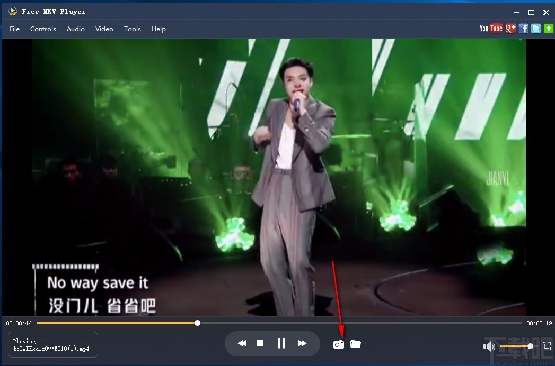Click the Twitter share icon
555x366 pixels.
(x=536, y=29)
